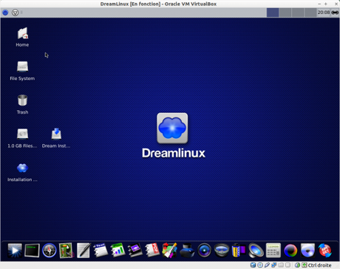Click the VirtualBox network status icon

tap(273, 265)
